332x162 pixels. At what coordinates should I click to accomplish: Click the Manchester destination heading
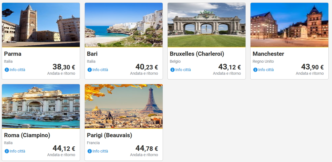tap(268, 54)
